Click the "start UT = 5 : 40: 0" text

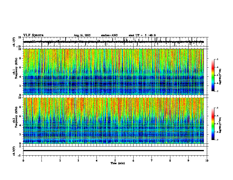click(142, 35)
